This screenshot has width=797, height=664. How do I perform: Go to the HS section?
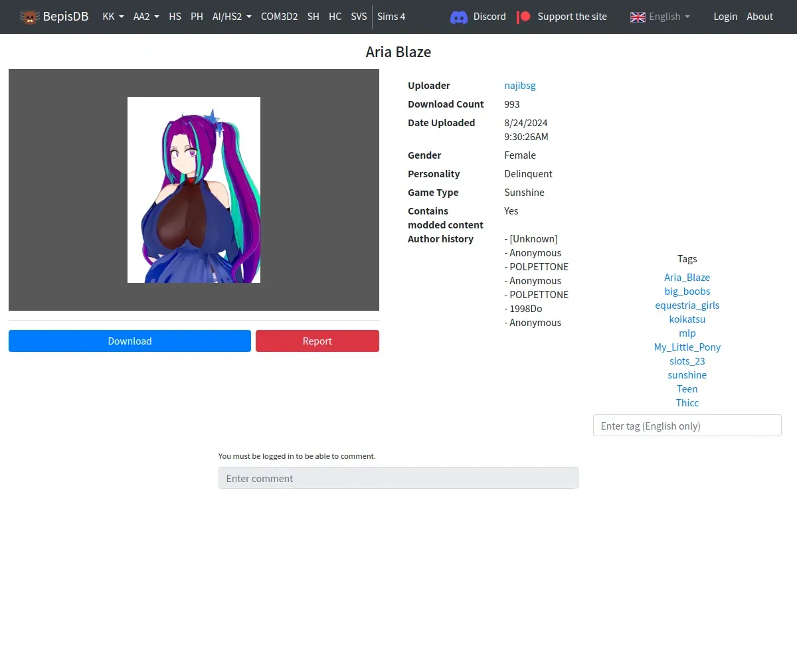[175, 17]
